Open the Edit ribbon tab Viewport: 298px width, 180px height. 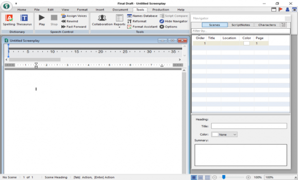point(51,10)
